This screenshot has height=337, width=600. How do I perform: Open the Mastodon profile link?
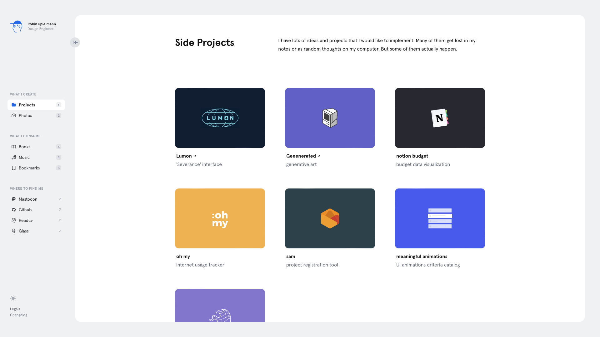[x=36, y=199]
